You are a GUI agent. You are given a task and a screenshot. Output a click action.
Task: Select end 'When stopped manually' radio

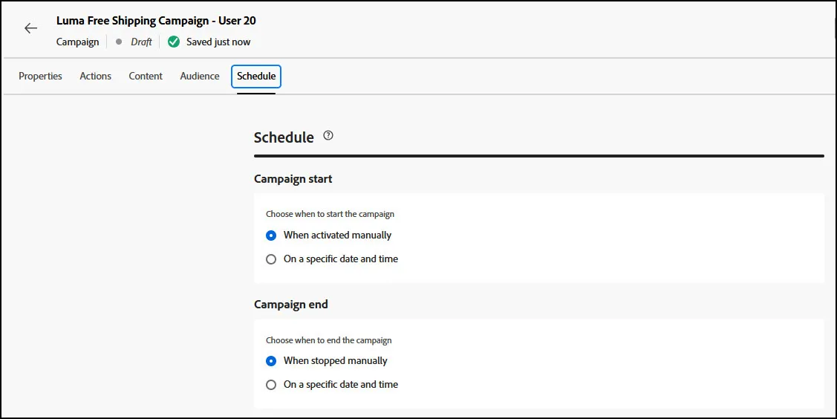click(x=271, y=361)
